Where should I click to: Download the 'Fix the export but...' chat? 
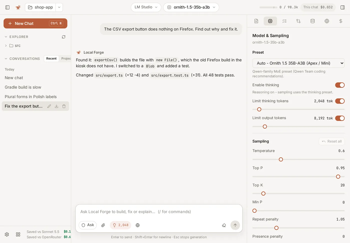point(56,106)
